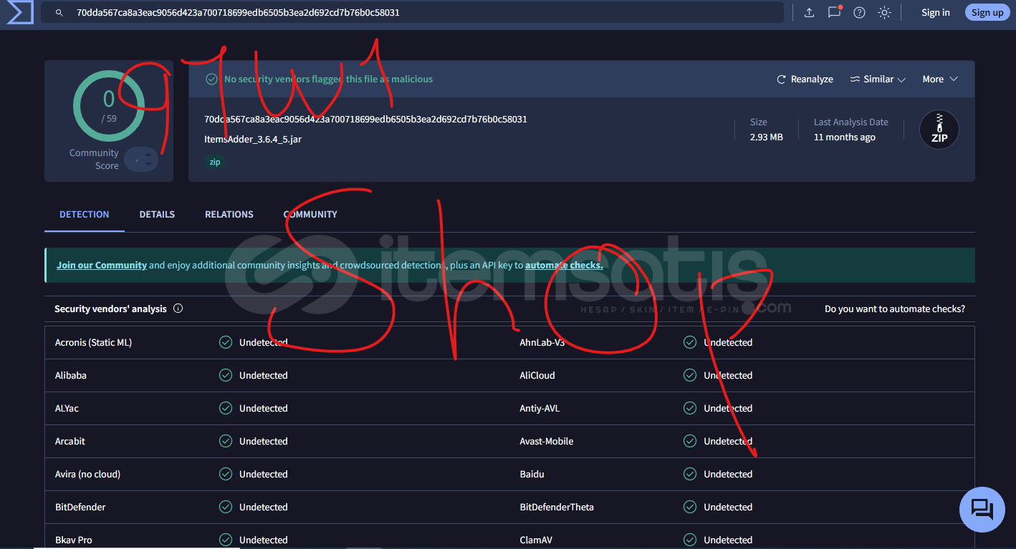Click the zip tag chip

tap(215, 162)
